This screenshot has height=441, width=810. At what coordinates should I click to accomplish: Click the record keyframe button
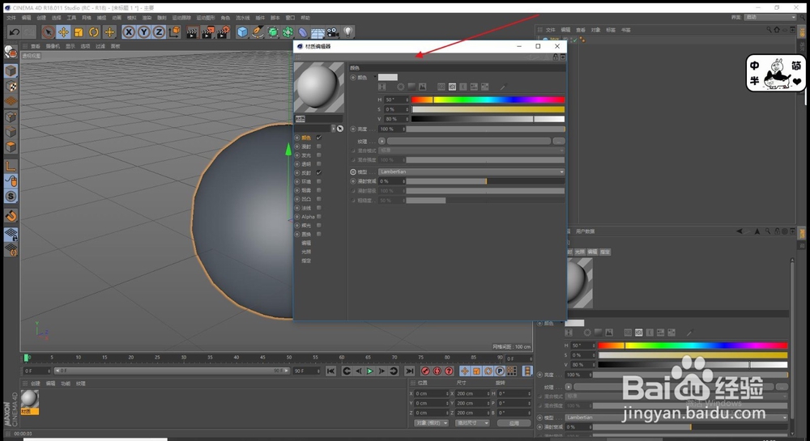(x=426, y=371)
